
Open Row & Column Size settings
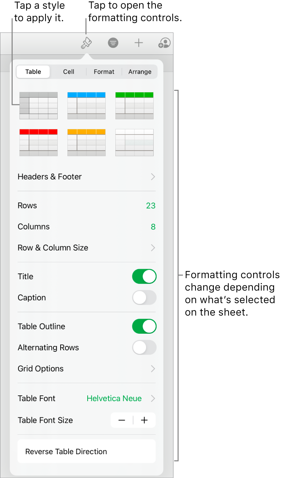[87, 248]
